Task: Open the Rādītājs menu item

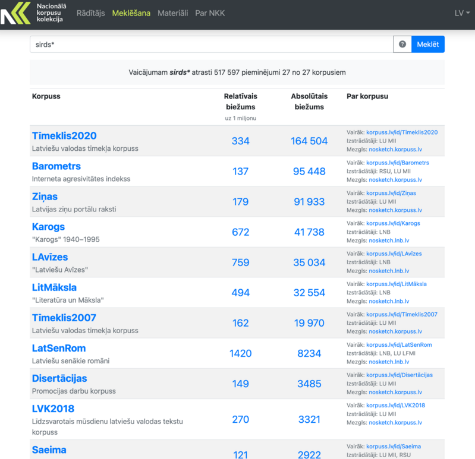Action: coord(90,13)
